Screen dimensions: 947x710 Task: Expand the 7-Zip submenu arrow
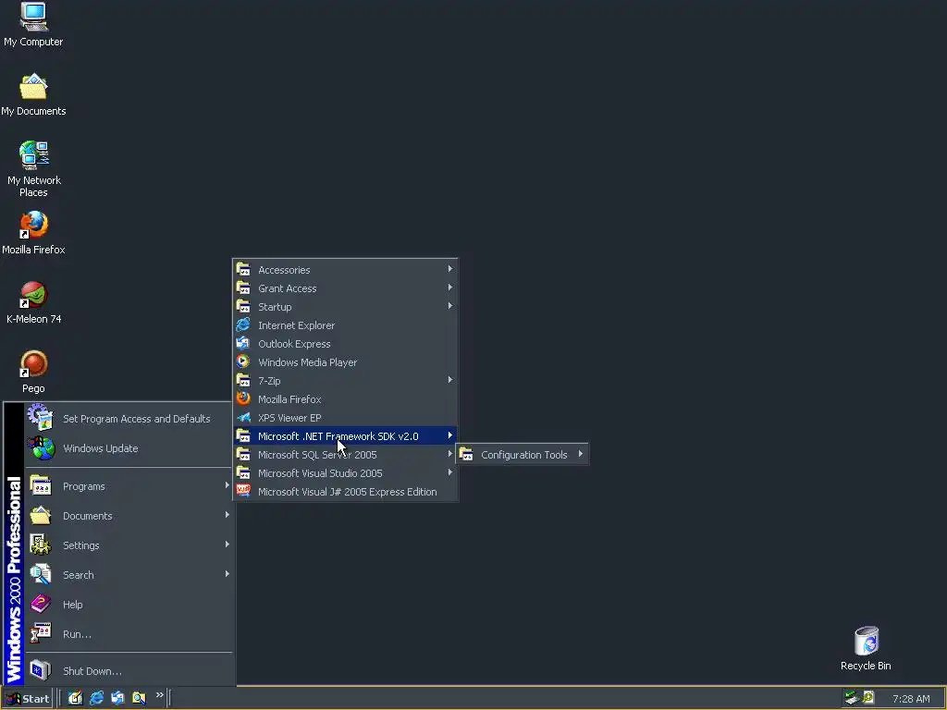tap(450, 380)
